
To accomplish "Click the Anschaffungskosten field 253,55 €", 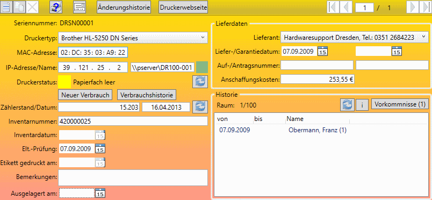I will click(x=318, y=80).
